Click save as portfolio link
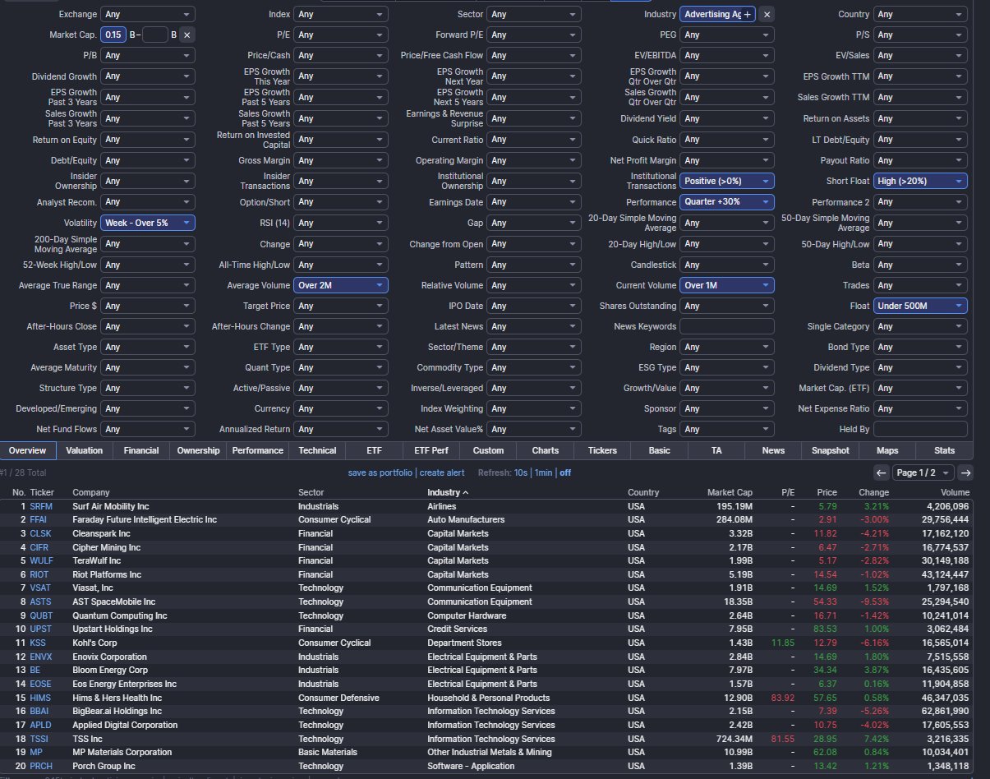 (380, 472)
